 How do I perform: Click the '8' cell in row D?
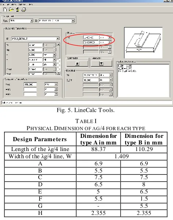(x=144, y=184)
